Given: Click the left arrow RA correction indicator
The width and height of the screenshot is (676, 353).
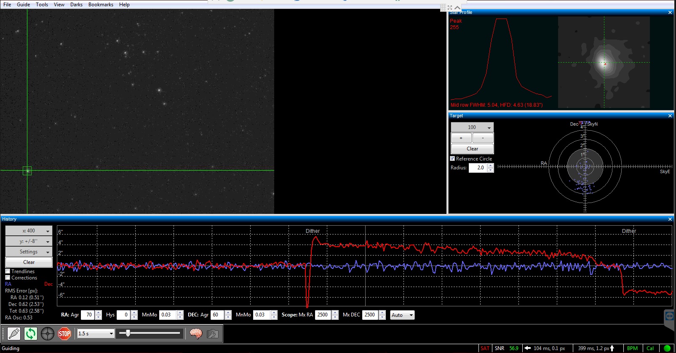Looking at the screenshot, I should (527, 348).
